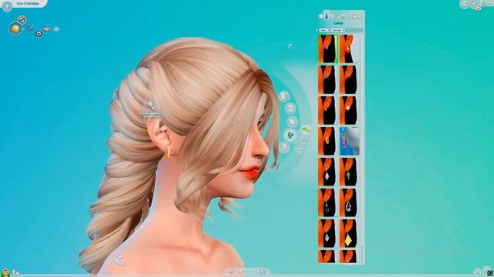Viewport: 494px width, 277px height.
Task: Choose the lilac diamond-shaped earring
Action: click(x=327, y=233)
